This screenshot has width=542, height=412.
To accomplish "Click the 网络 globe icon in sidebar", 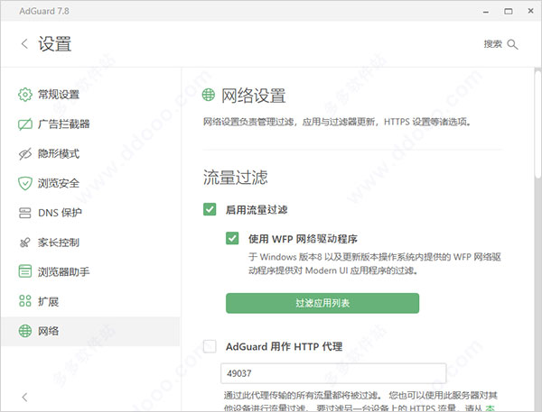I will [25, 331].
